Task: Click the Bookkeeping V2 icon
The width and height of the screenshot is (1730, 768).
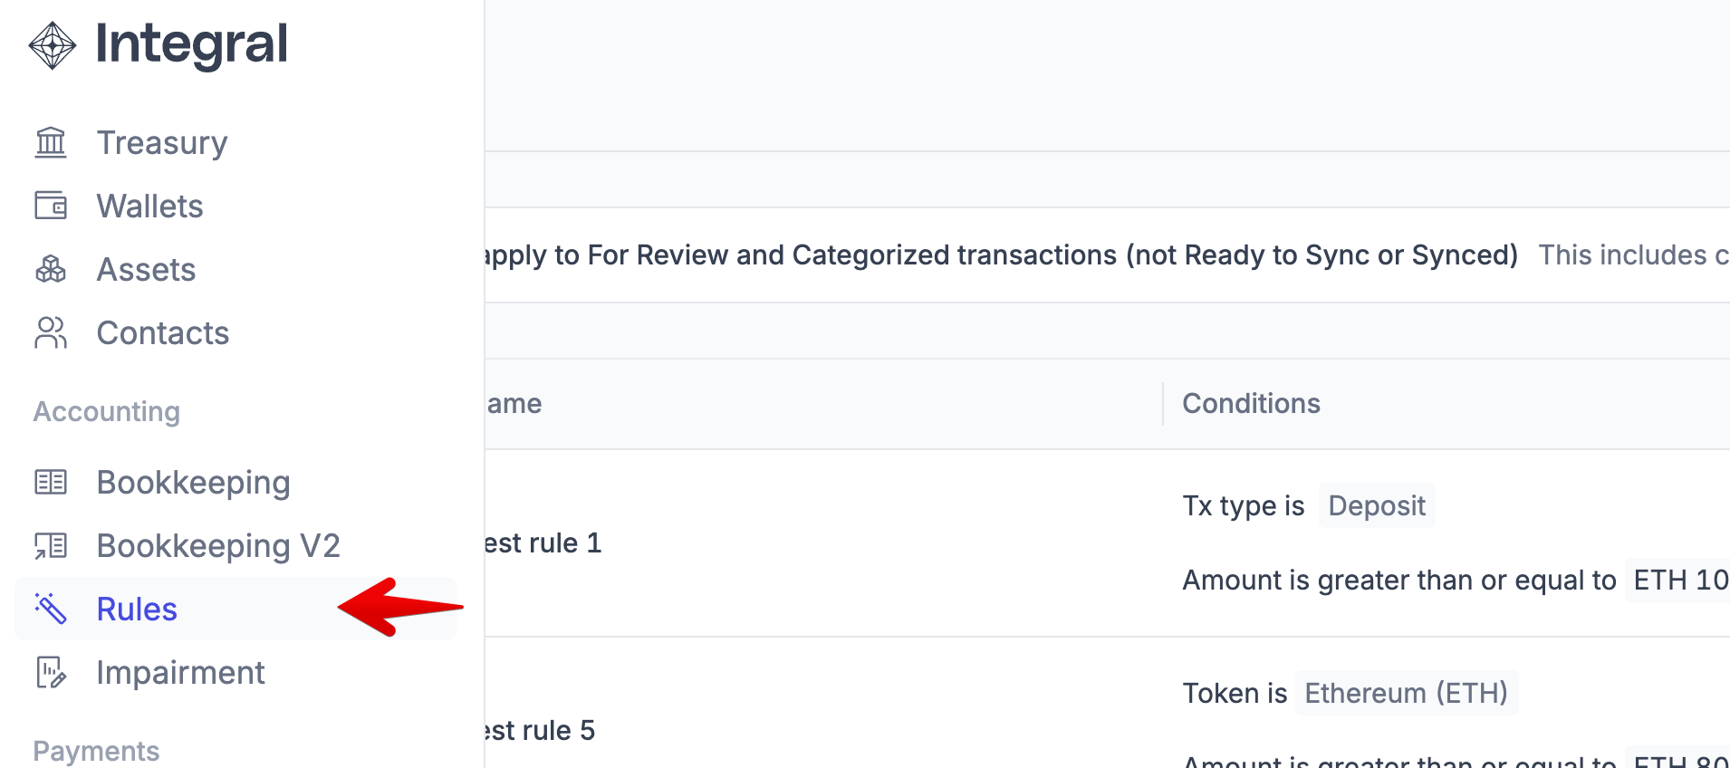Action: (51, 546)
